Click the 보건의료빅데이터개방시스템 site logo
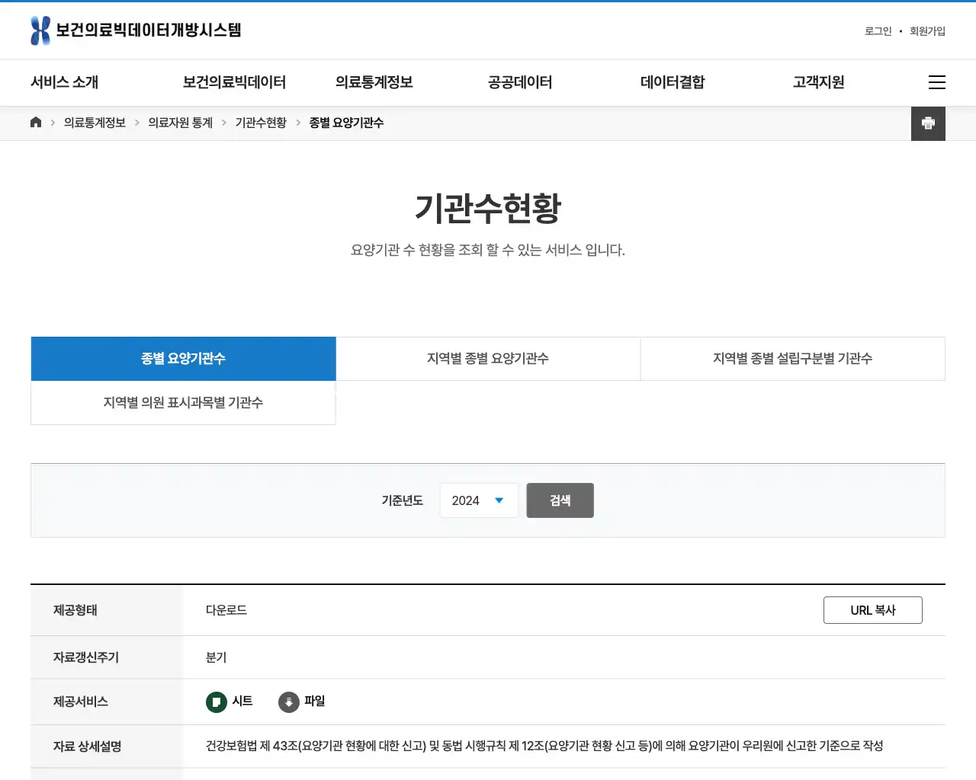976x780 pixels. (136, 30)
